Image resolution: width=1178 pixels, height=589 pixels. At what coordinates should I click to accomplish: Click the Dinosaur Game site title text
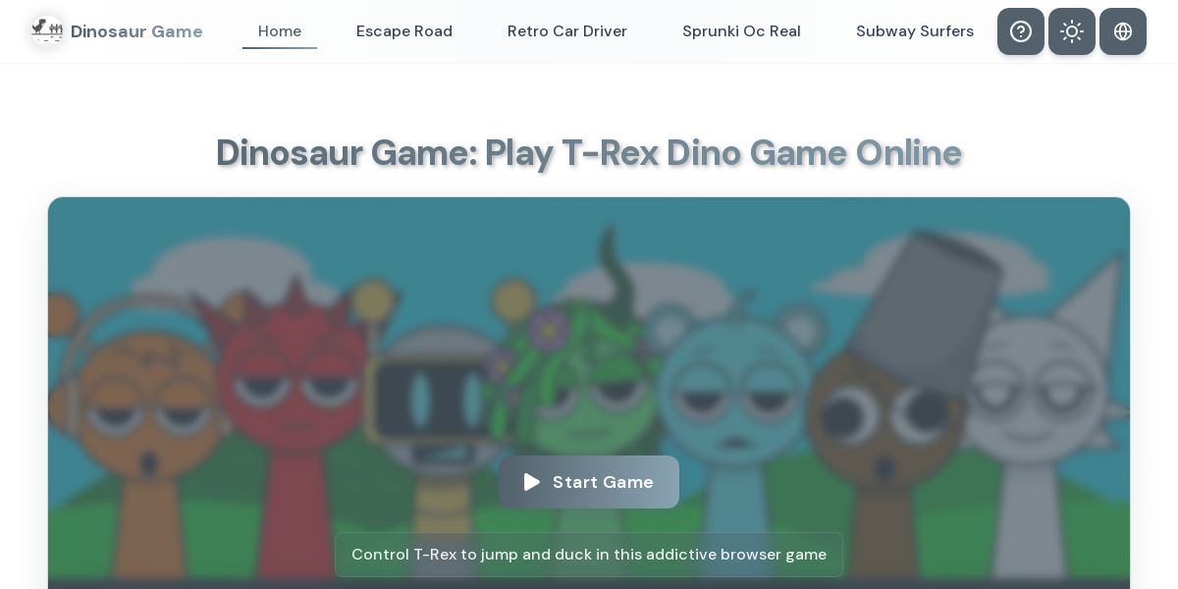pyautogui.click(x=136, y=31)
